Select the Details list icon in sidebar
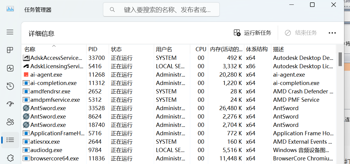This screenshot has height=164, width=350. (10, 140)
